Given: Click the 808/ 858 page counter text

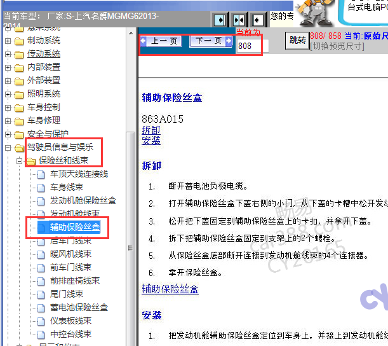Looking at the screenshot, I should 326,36.
